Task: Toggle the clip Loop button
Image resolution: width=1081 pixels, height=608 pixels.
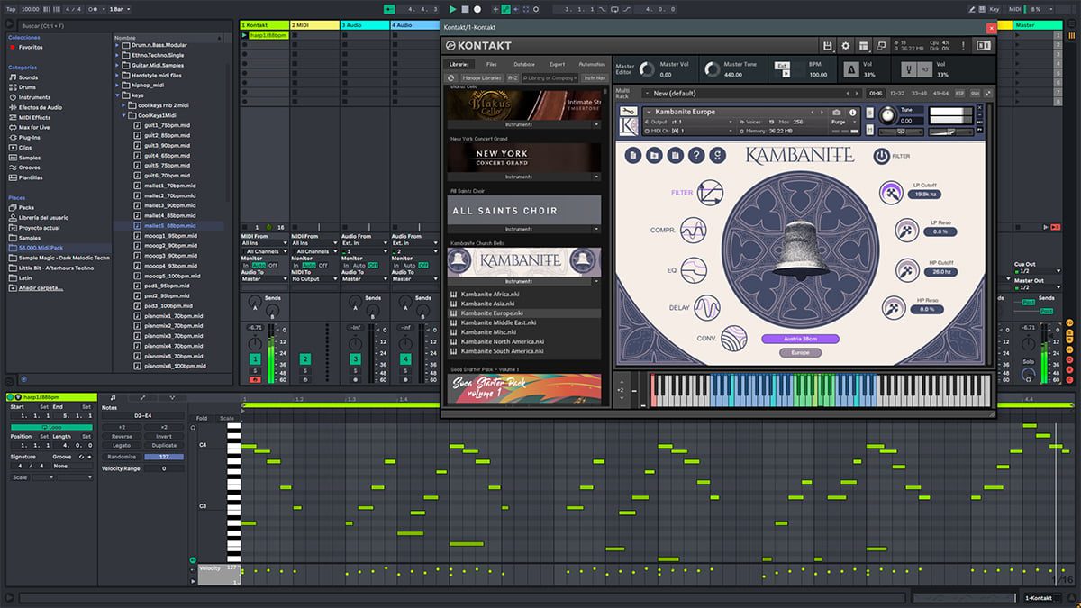Action: 50,426
